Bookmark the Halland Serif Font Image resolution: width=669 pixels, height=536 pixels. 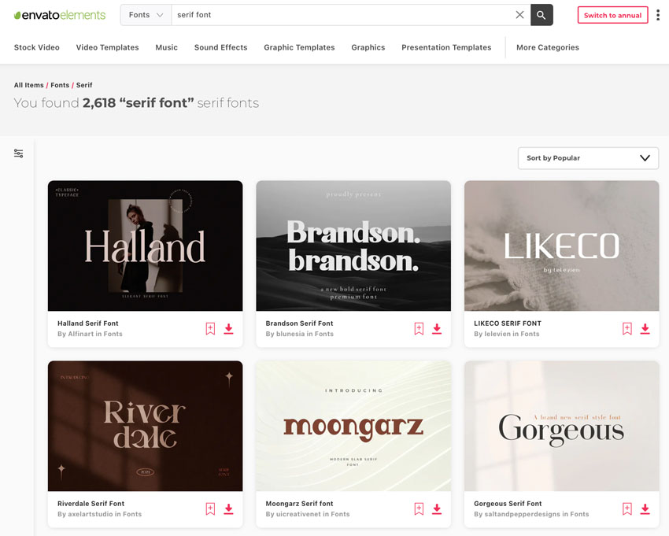210,328
